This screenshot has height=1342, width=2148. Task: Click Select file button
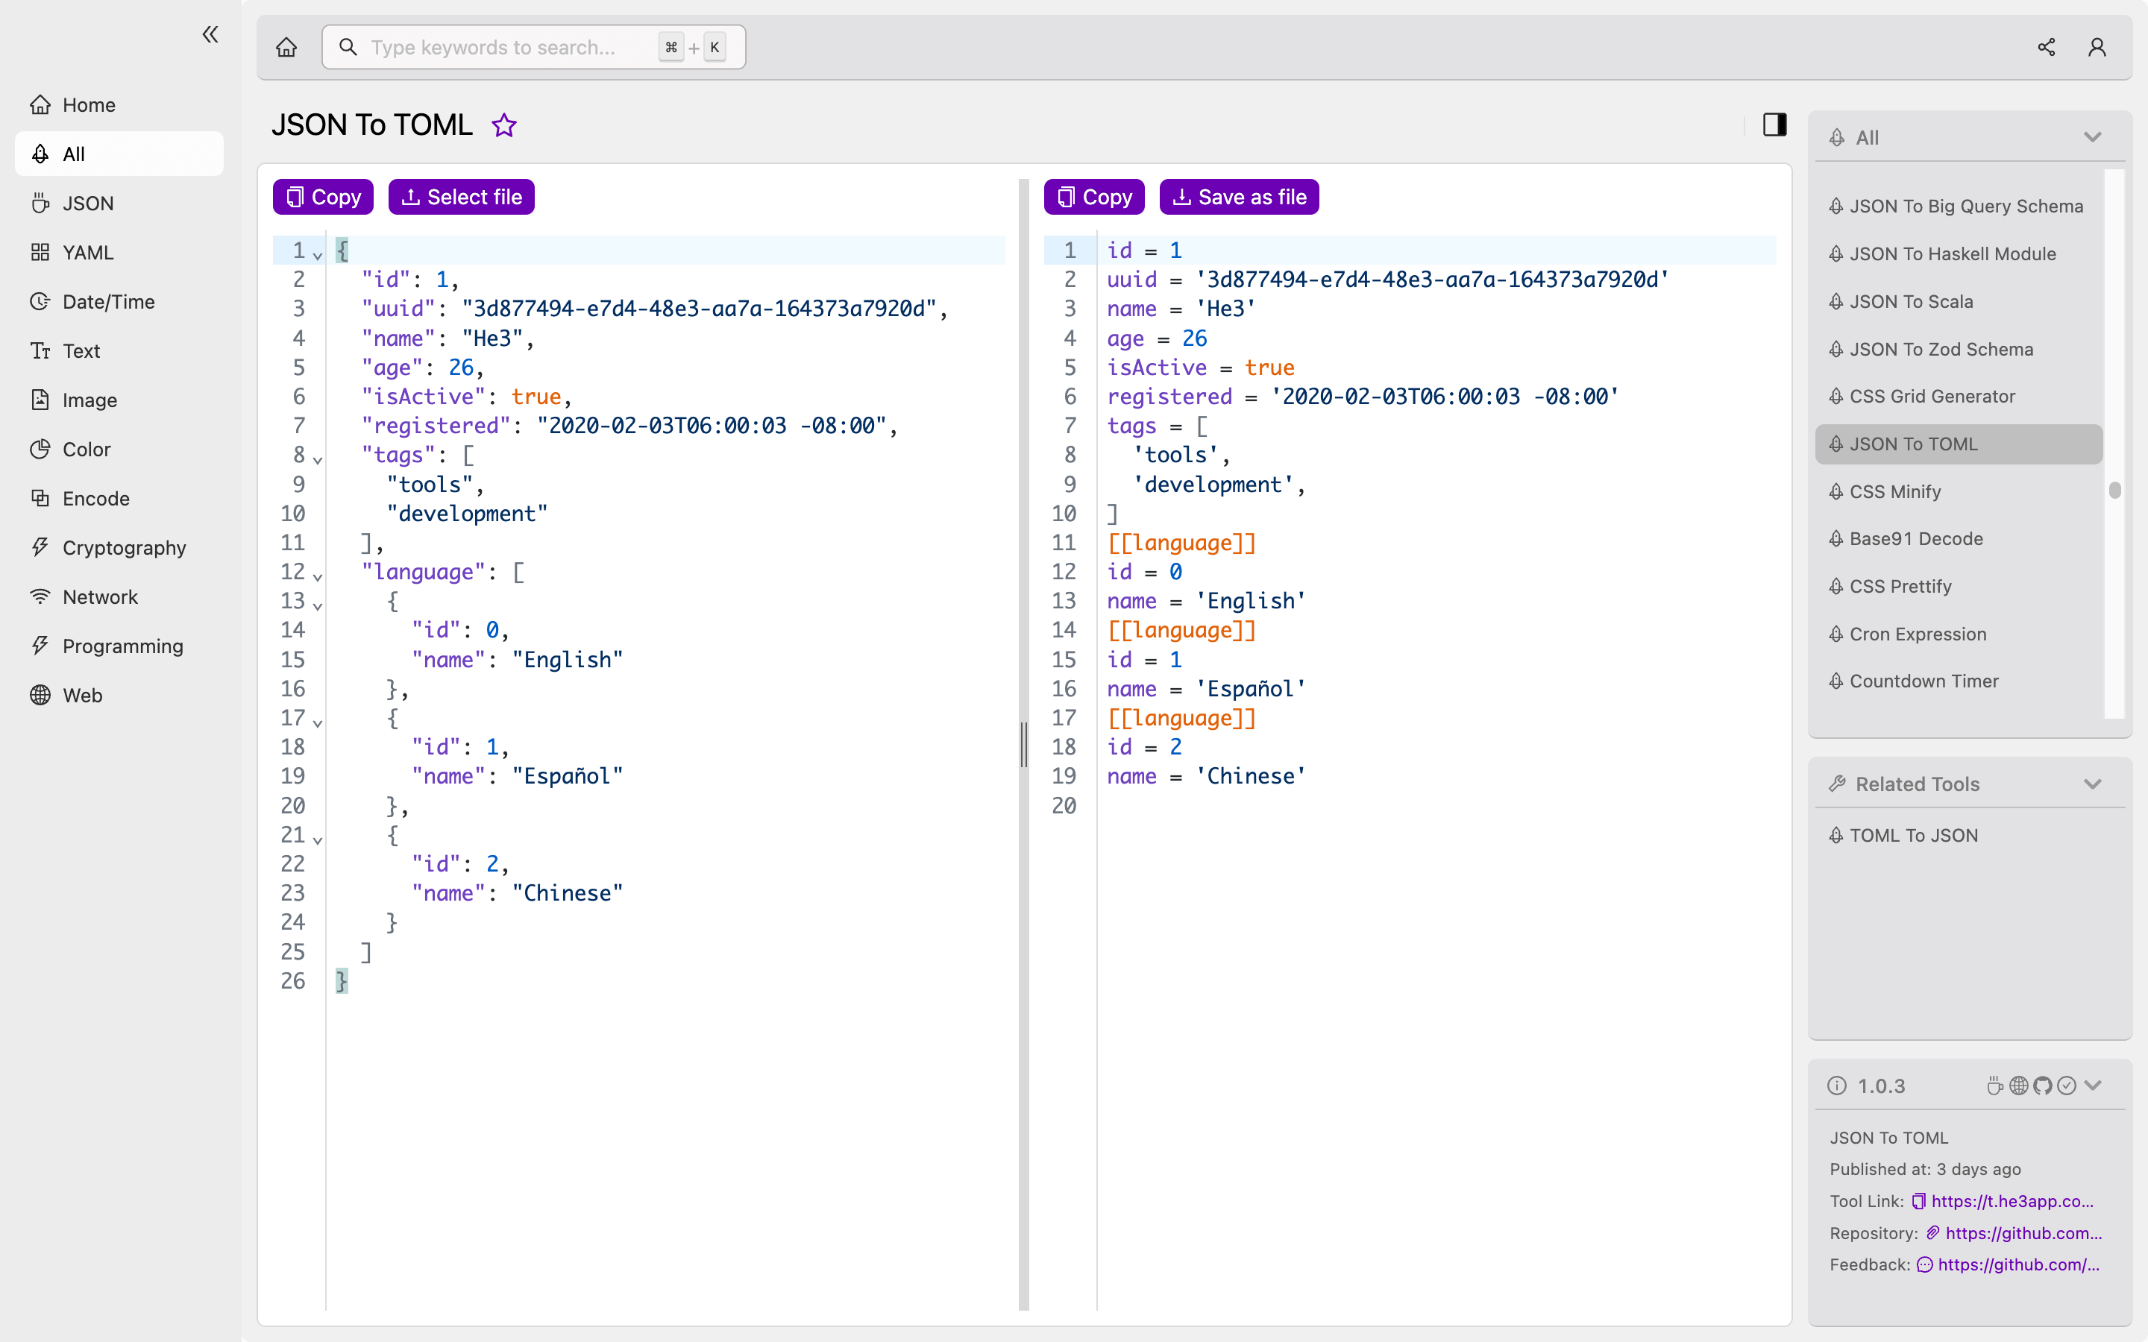[462, 197]
